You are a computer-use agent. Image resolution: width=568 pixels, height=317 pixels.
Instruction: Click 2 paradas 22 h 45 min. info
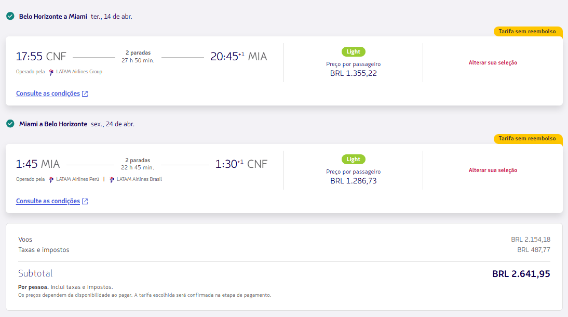(x=138, y=164)
